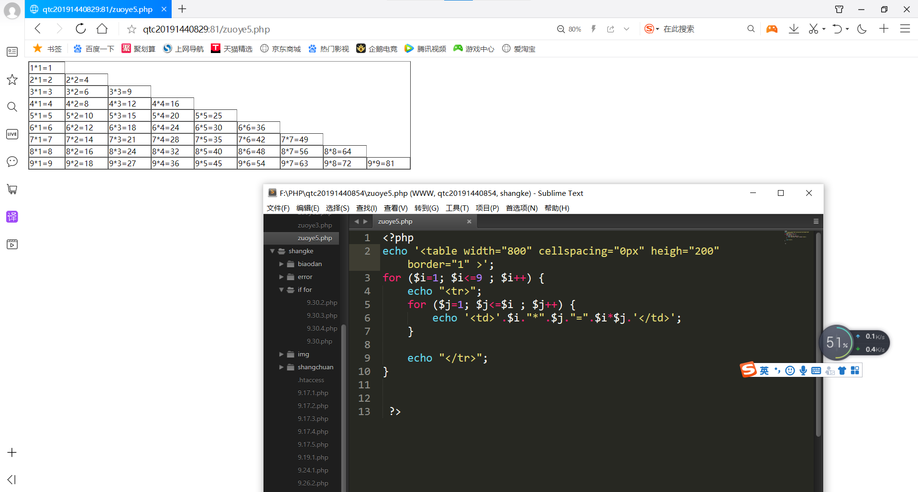Open the 80% zoom control

(x=569, y=29)
